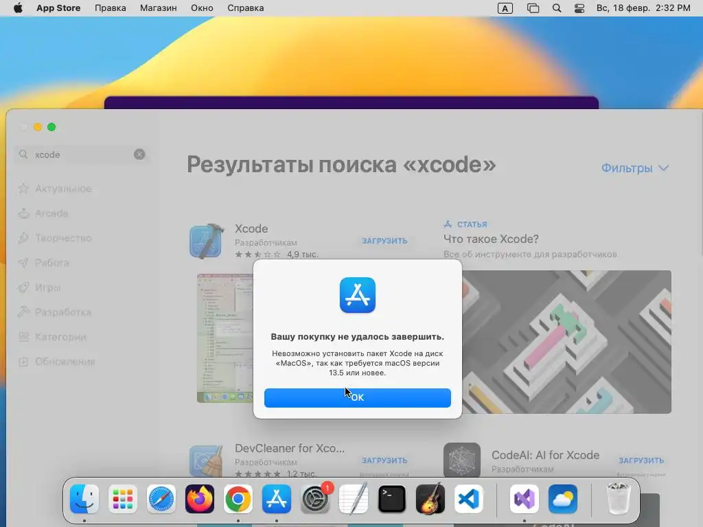
Task: Open CodeAI: AI for Xcode title
Action: pos(545,455)
